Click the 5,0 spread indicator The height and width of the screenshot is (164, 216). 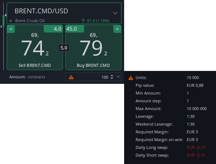[64, 48]
